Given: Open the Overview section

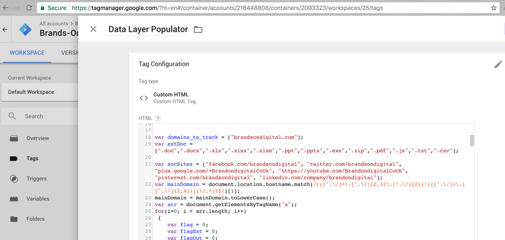Looking at the screenshot, I should pos(39,138).
